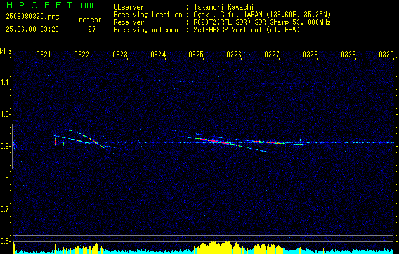Select the filename 2506080320.png

pyautogui.click(x=32, y=17)
